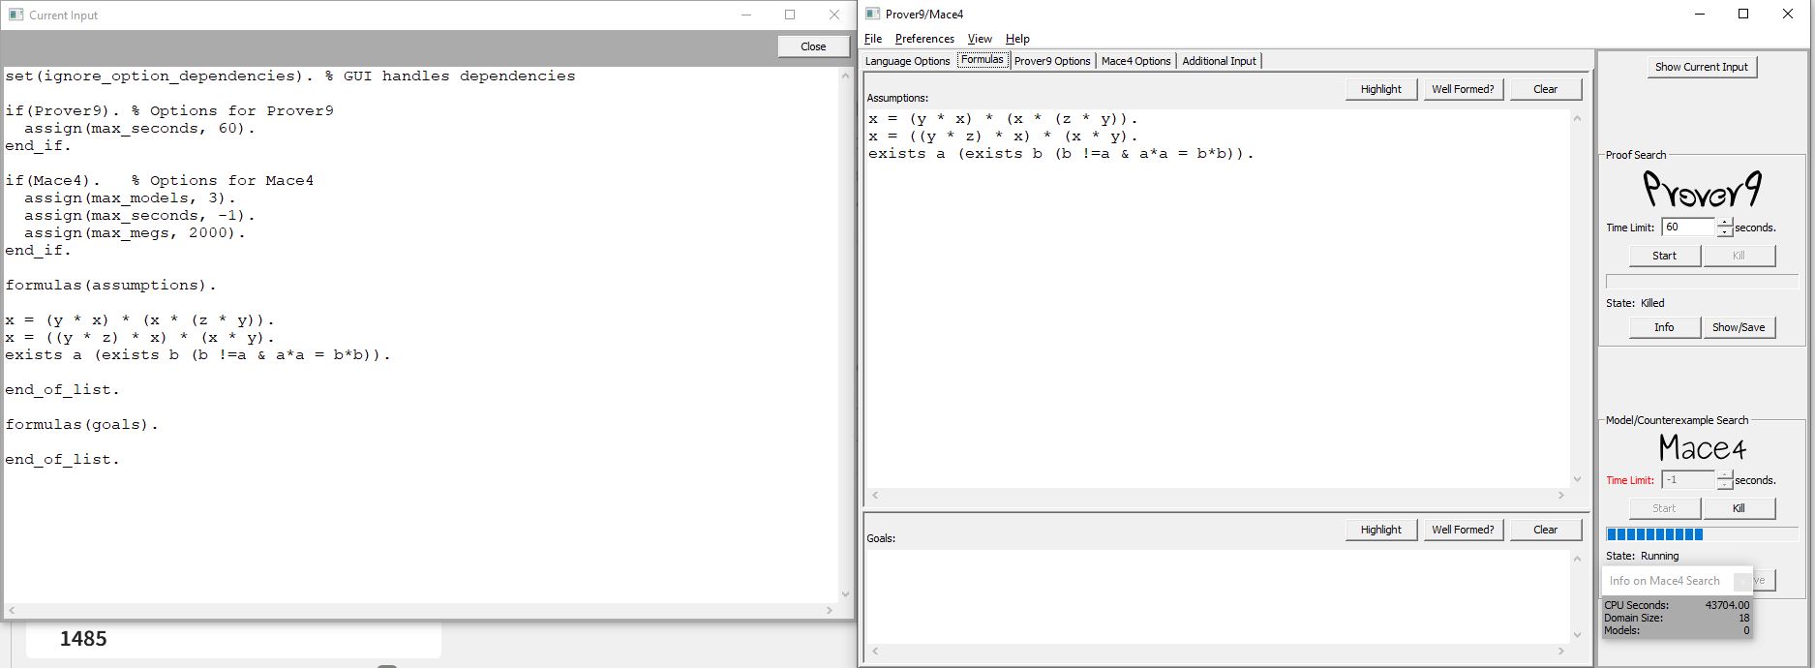Click Highlight button for Assumptions
This screenshot has width=1815, height=668.
point(1380,89)
